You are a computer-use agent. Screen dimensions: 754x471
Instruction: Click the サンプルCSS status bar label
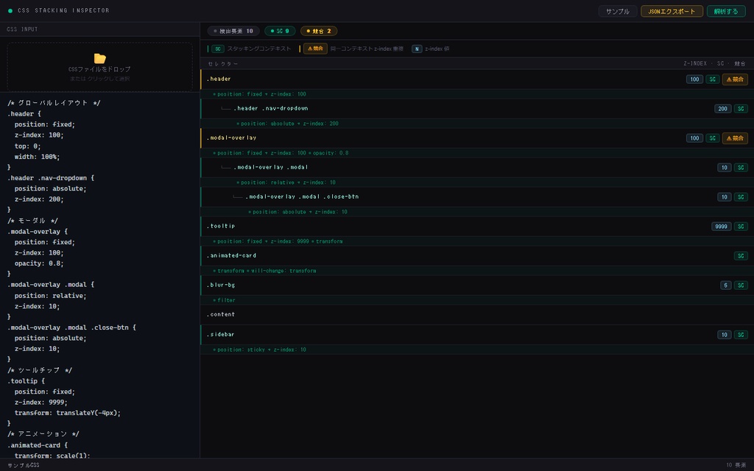[x=24, y=465]
